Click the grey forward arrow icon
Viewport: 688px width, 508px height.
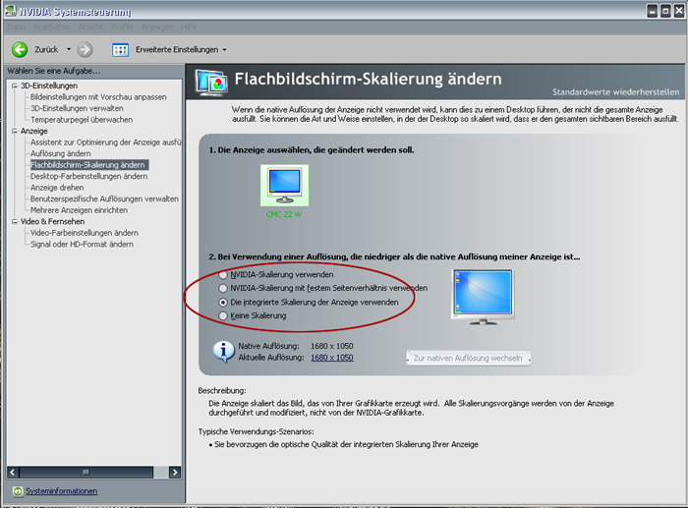pos(85,49)
